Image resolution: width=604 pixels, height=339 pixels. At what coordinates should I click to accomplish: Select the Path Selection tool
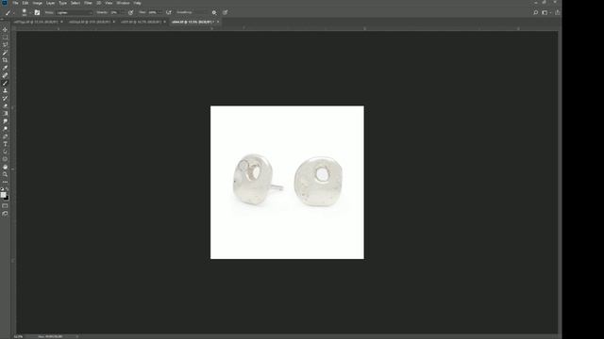[5, 152]
